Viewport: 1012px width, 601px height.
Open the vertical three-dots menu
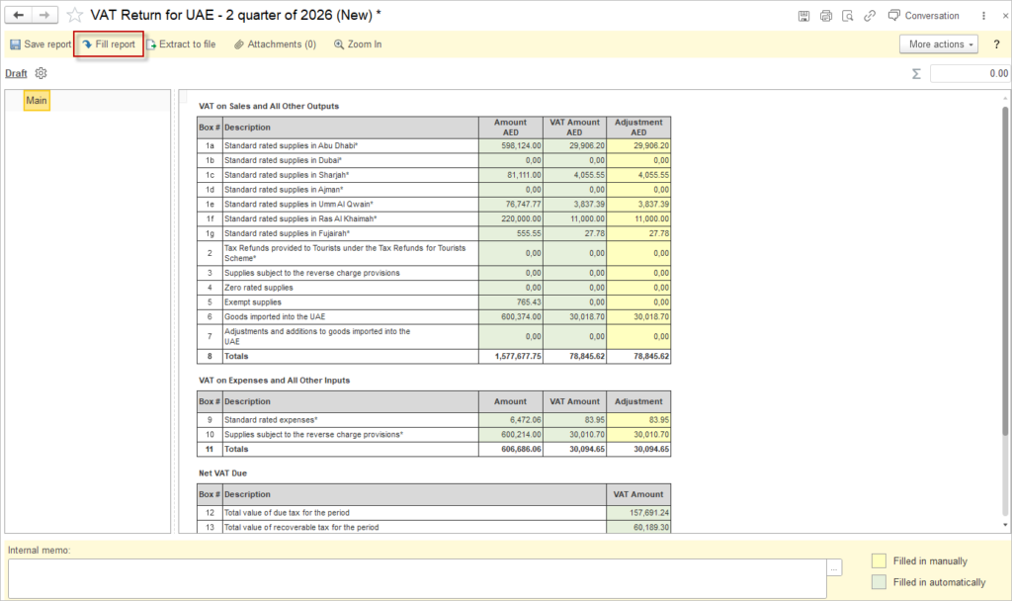[983, 16]
